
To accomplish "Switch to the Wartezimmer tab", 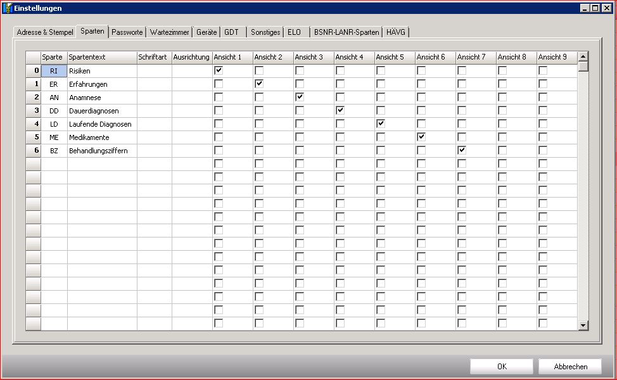I will [169, 32].
